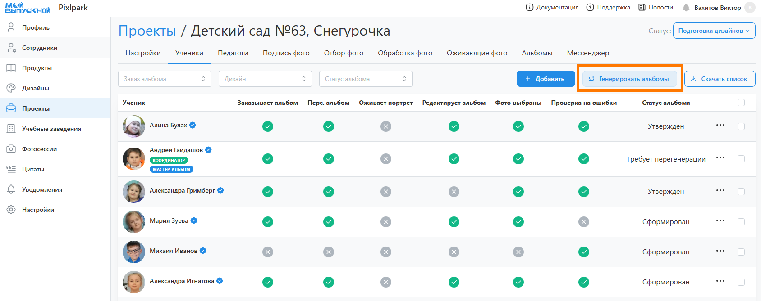The height and width of the screenshot is (301, 761).
Task: Toggle select-all checkbox in table header
Action: (x=741, y=103)
